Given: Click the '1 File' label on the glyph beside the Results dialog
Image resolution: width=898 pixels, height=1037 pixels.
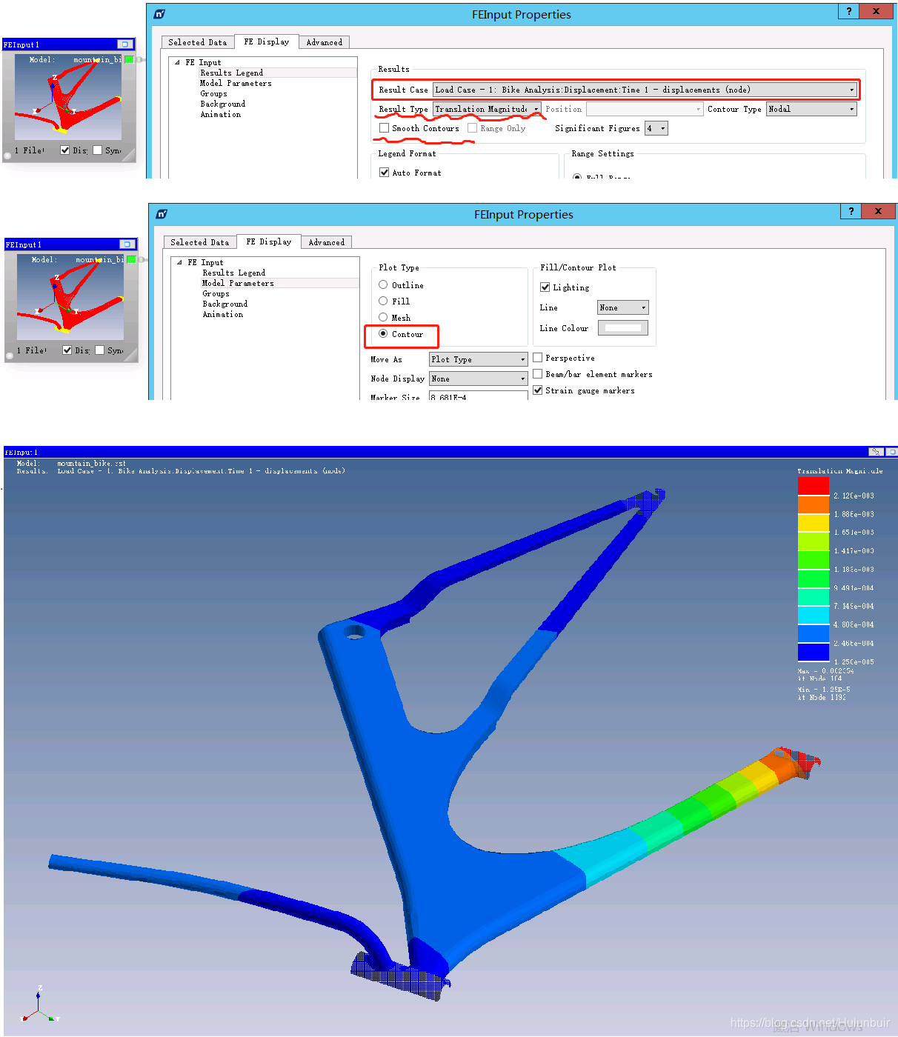Looking at the screenshot, I should point(30,150).
